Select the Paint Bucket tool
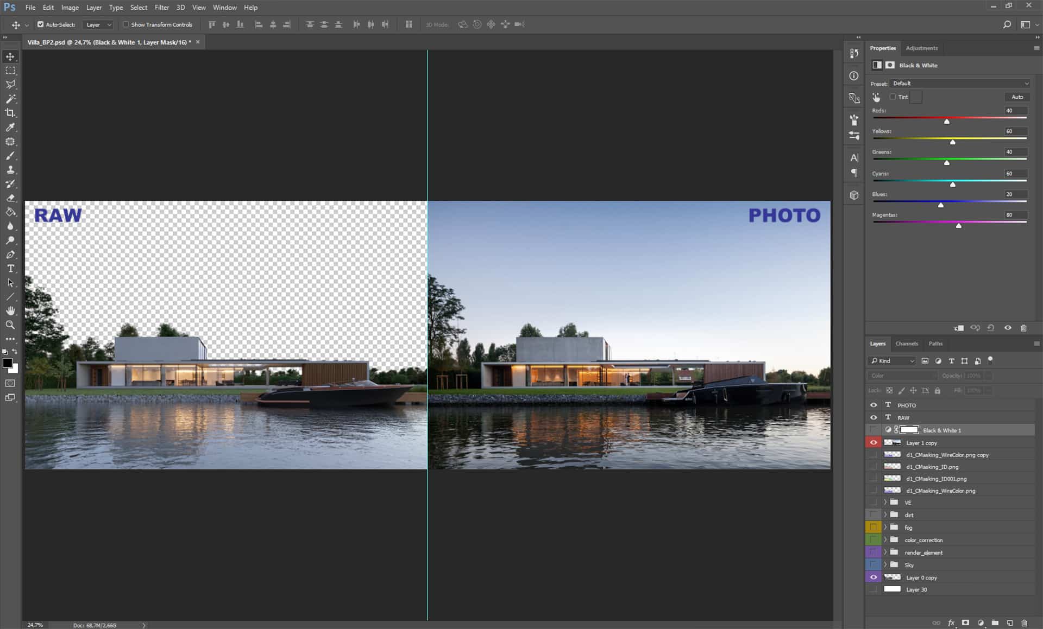Screen dimensions: 1043x629 point(10,212)
